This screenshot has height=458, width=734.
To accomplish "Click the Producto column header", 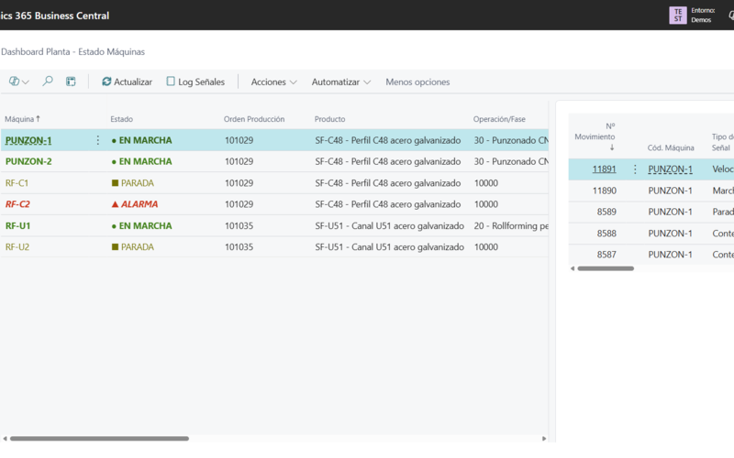I will pyautogui.click(x=329, y=119).
